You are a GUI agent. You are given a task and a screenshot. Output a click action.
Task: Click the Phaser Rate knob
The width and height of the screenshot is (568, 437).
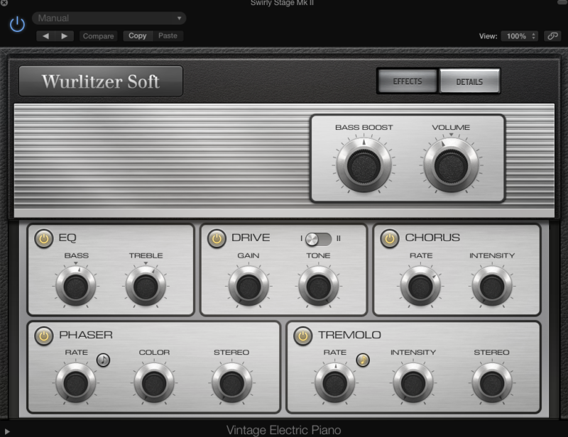click(76, 383)
